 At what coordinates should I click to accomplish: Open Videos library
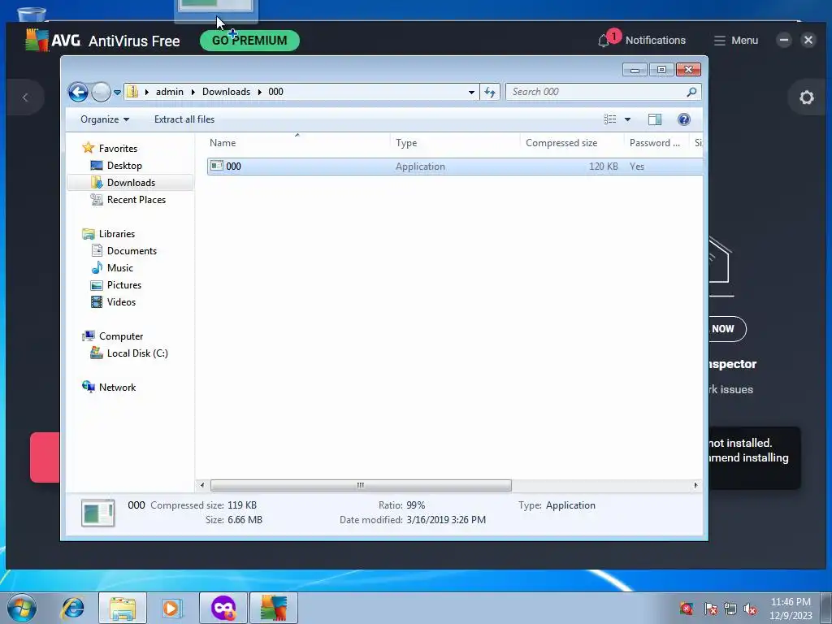click(x=121, y=302)
